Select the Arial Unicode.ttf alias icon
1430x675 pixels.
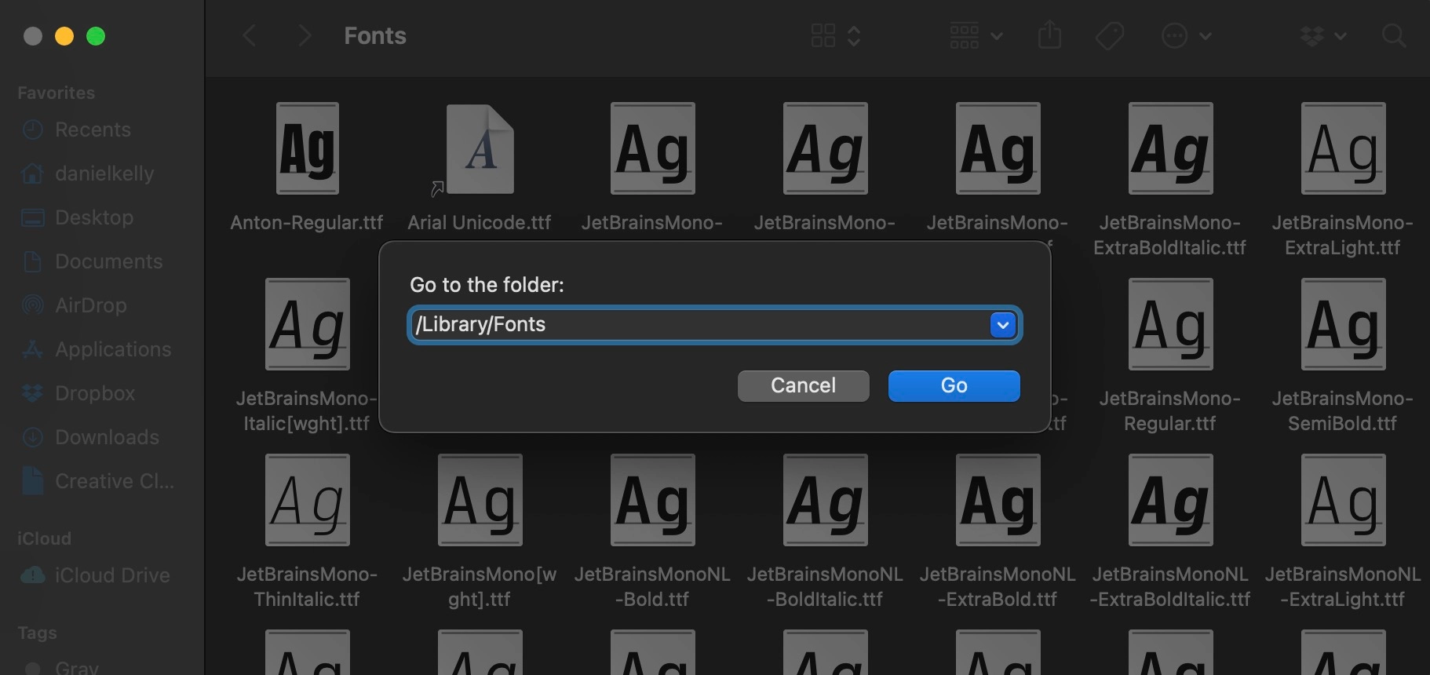pos(480,148)
